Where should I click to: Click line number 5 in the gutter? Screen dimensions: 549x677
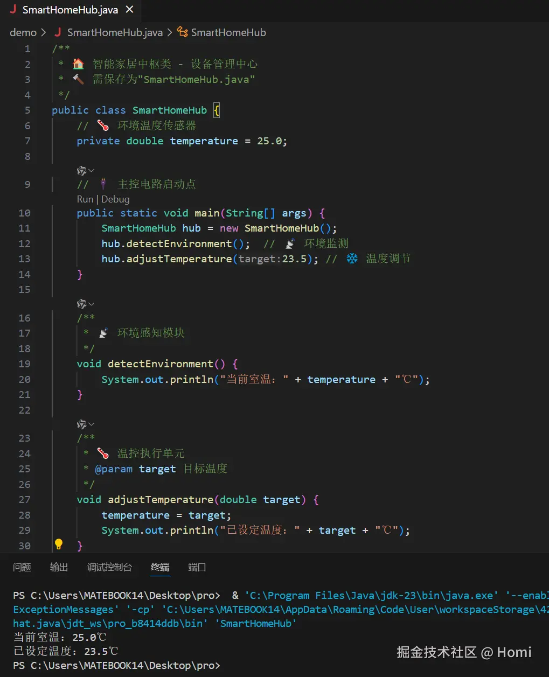(x=27, y=110)
